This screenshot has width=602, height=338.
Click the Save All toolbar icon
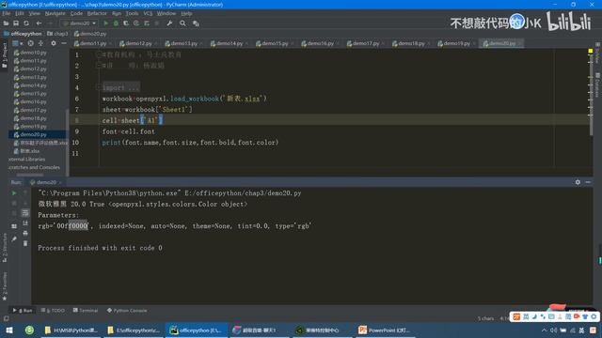pyautogui.click(x=16, y=23)
